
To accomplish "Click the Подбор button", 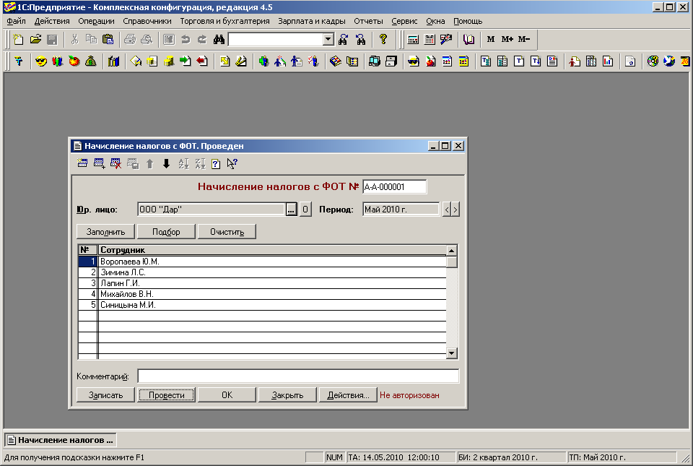I will (166, 232).
